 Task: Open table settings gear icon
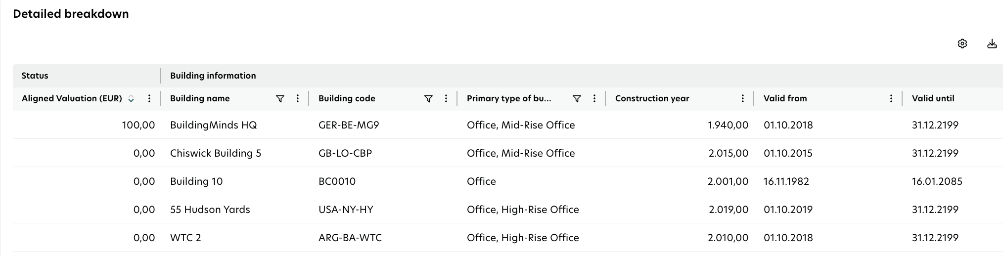click(962, 44)
